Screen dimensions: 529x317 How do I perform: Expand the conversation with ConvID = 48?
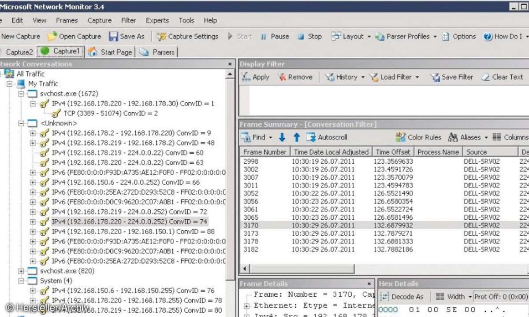pyautogui.click(x=33, y=143)
